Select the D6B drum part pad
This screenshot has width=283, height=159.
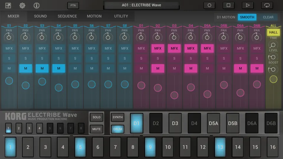pyautogui.click(x=271, y=123)
